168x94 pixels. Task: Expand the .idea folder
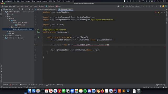pos(5,14)
